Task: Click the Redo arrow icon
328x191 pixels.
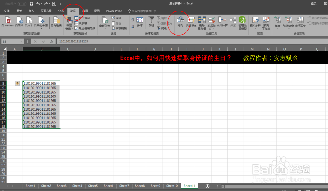Action: 46,4
